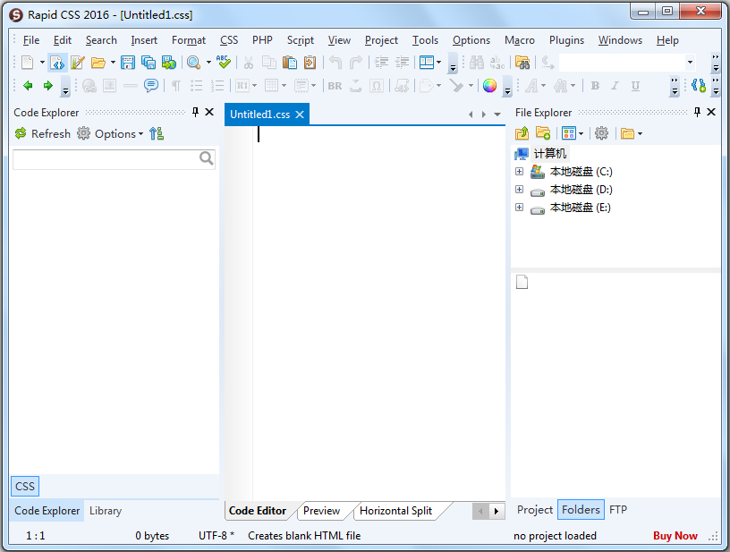Viewport: 730px width, 552px height.
Task: Expand the 本地磁盘 (D:) drive node
Action: tap(519, 190)
